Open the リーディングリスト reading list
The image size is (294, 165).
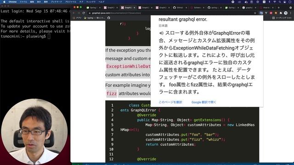point(282,18)
